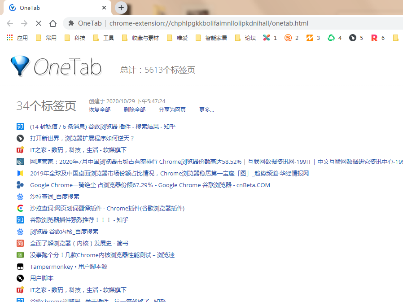Open bookmark numbered 5 with dark circle icon
Image resolution: width=403 pixels, height=302 pixels.
click(356, 38)
